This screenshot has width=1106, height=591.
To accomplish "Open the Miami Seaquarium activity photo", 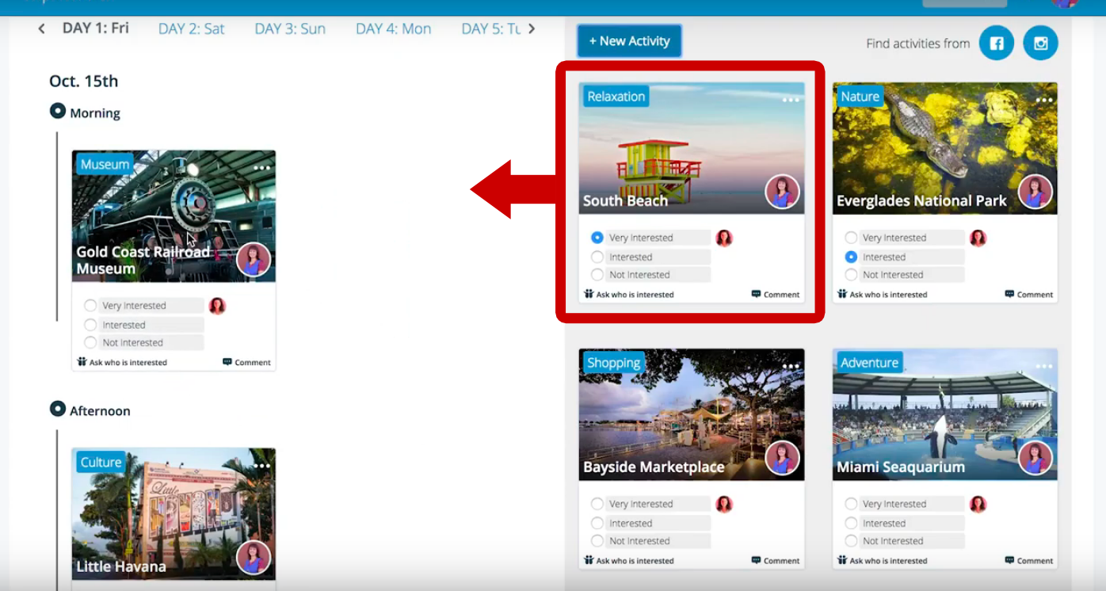I will [945, 414].
